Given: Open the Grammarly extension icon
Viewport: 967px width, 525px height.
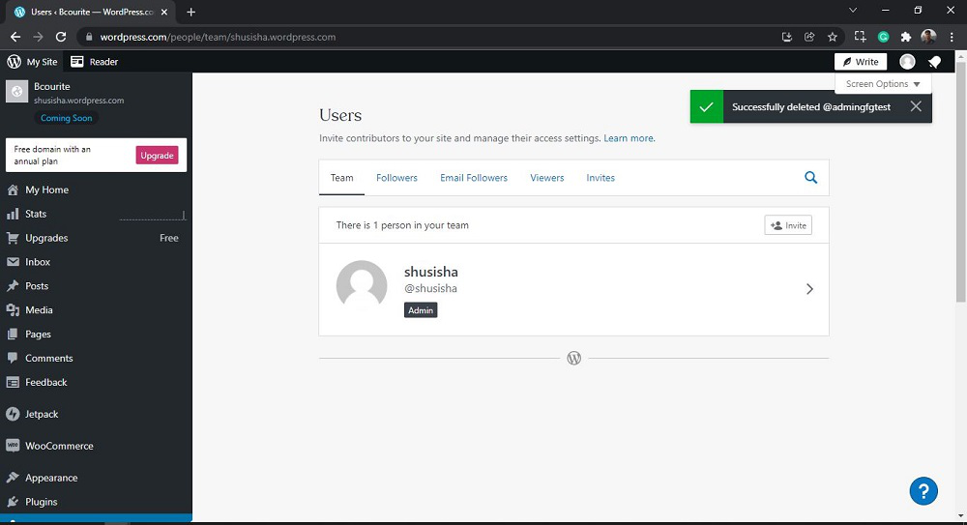Looking at the screenshot, I should (x=883, y=37).
